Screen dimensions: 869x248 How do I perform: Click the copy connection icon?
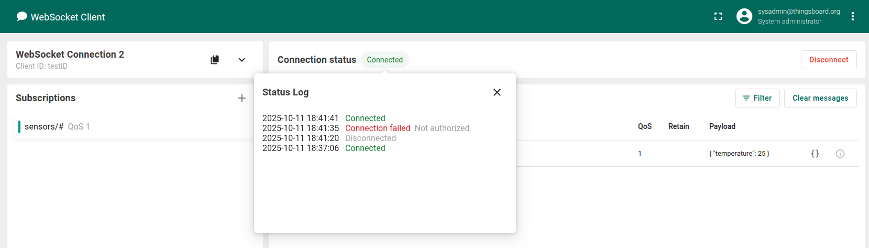click(215, 60)
